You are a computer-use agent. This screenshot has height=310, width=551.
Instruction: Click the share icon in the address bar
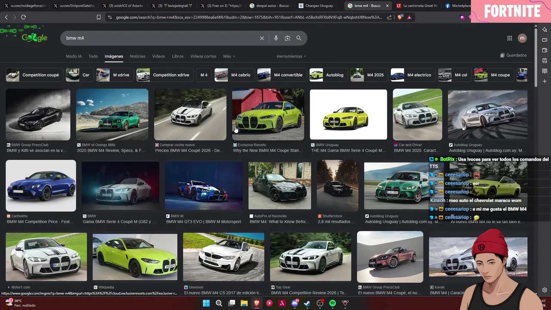390,17
